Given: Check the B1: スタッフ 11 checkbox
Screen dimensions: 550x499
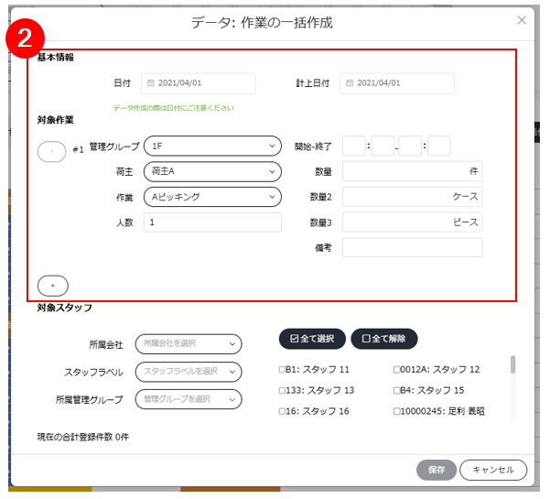Looking at the screenshot, I should click(282, 370).
